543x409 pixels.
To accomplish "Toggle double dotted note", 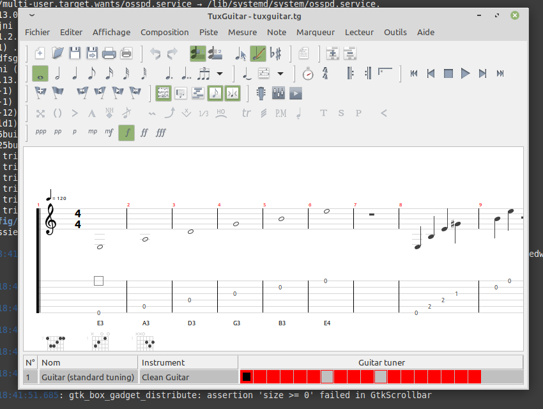I will point(187,73).
